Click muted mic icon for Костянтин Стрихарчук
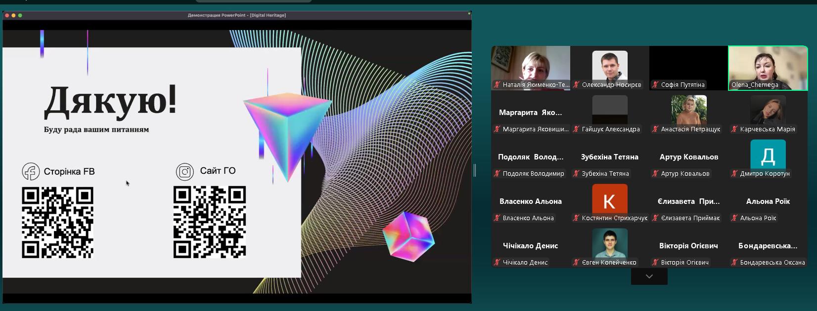The image size is (817, 311). click(576, 218)
